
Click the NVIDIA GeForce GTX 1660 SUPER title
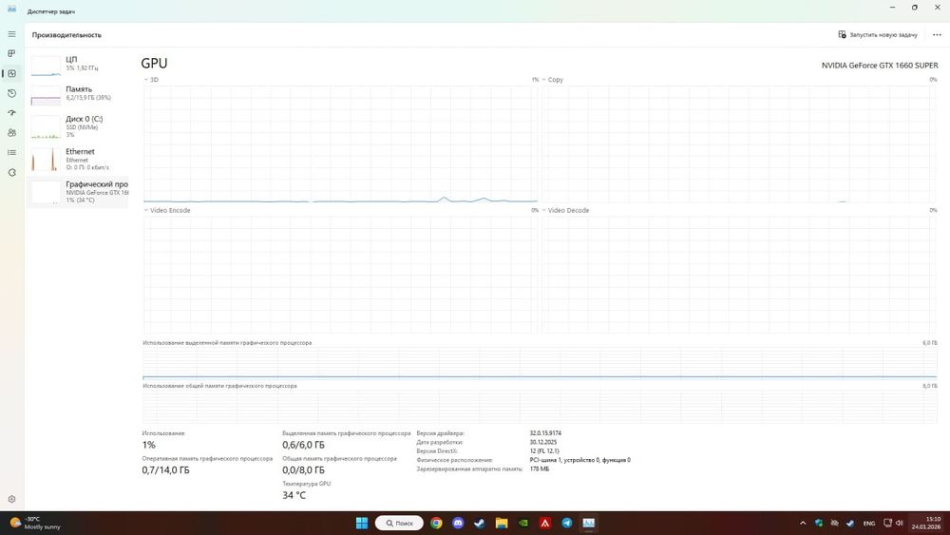880,66
